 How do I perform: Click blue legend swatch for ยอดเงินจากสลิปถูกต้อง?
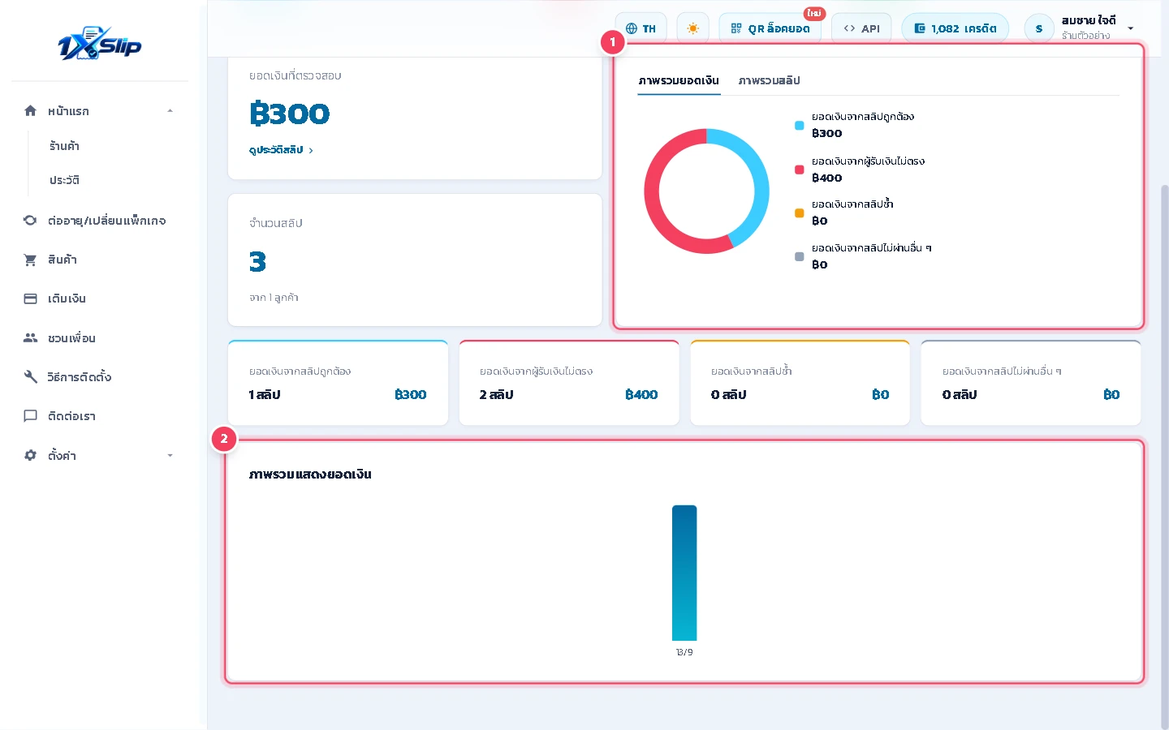point(799,125)
